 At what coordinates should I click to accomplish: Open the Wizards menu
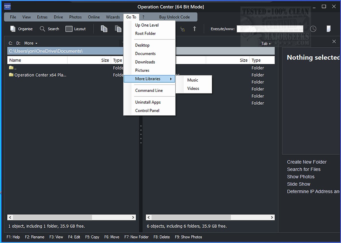click(x=113, y=17)
